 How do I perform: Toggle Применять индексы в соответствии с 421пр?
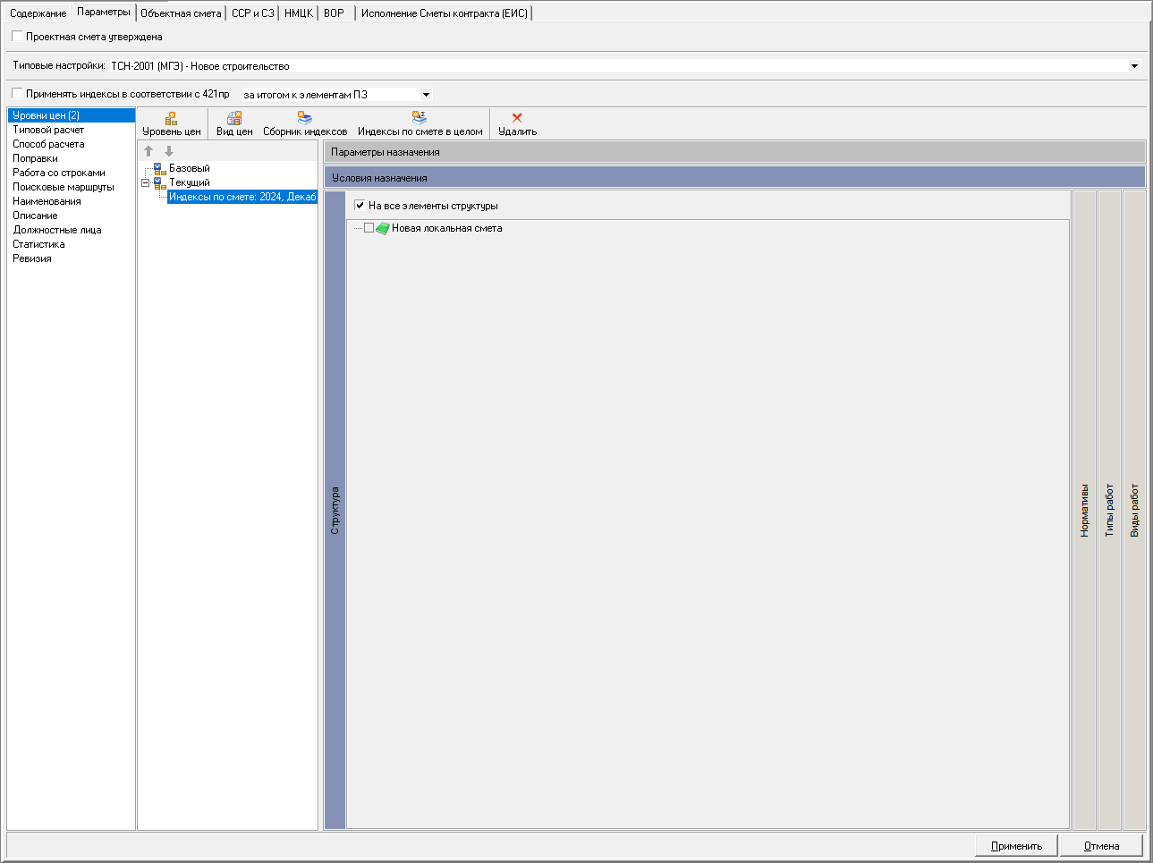pyautogui.click(x=17, y=94)
